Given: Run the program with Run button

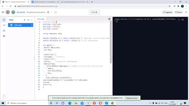Looking at the screenshot, I should (x=94, y=12).
